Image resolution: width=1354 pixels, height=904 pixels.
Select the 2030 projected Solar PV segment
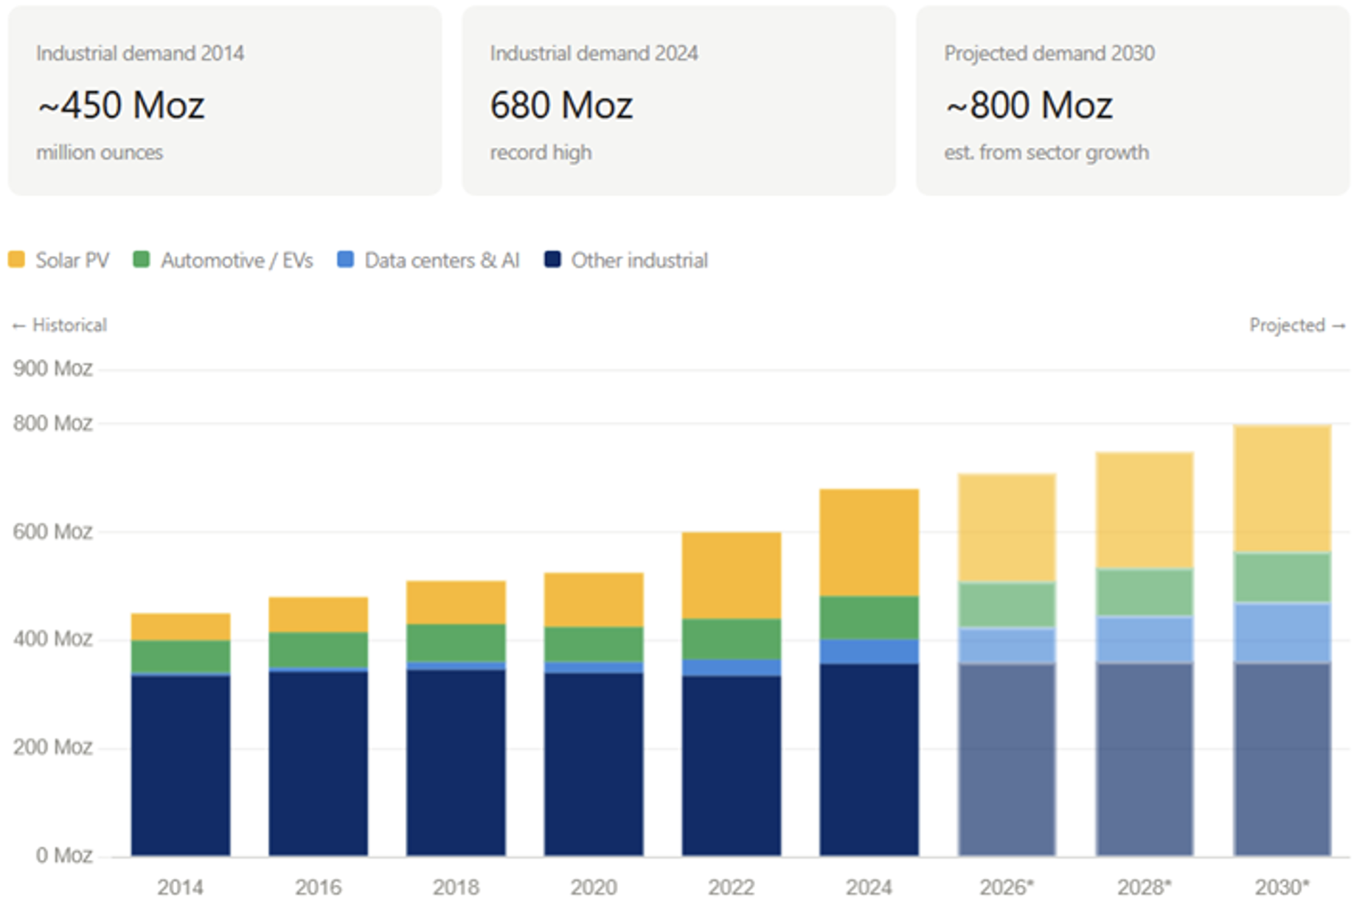coord(1282,488)
